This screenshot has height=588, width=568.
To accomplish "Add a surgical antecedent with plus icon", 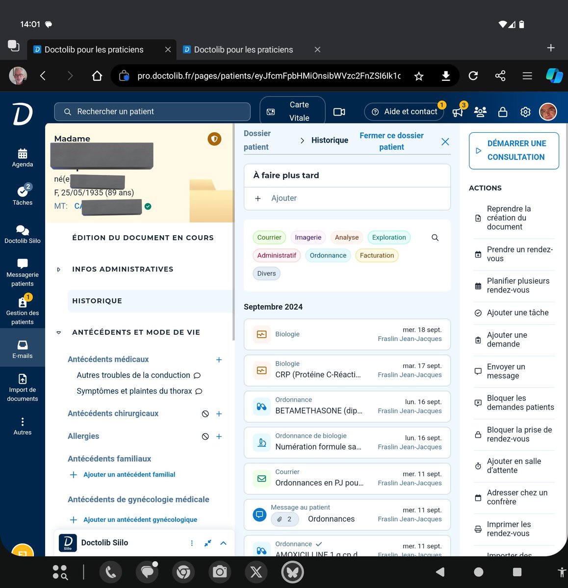I will 219,414.
